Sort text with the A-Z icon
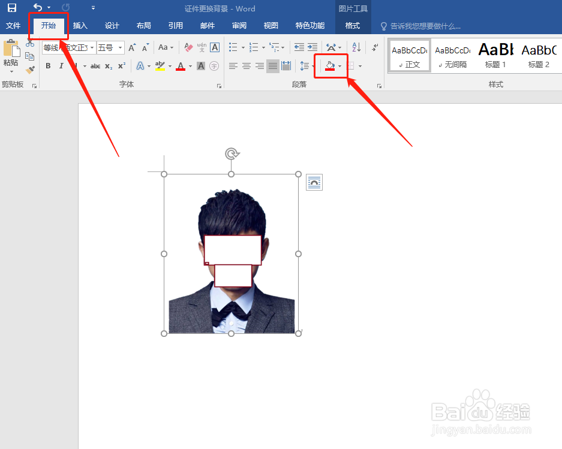 (356, 47)
